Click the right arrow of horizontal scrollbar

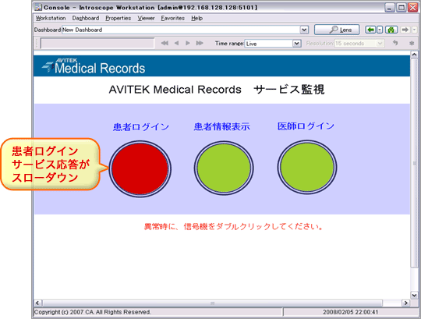[405, 303]
